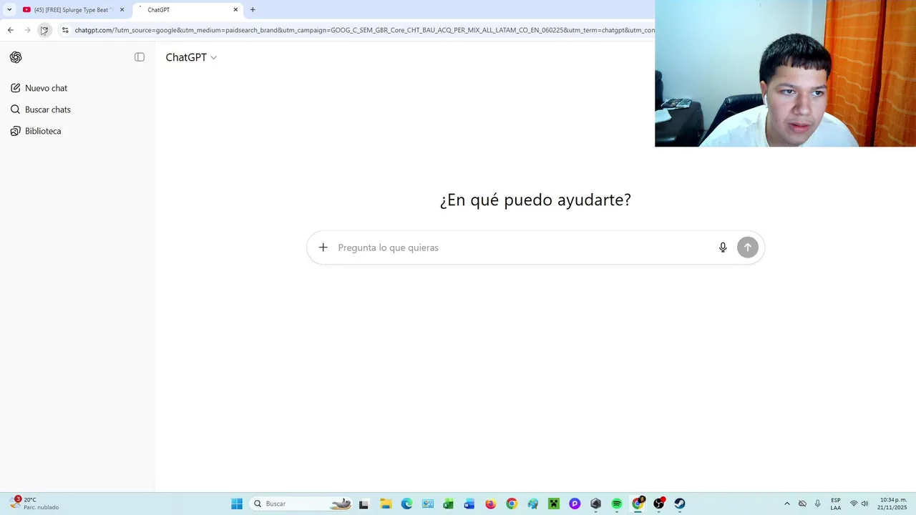The width and height of the screenshot is (916, 515).
Task: Open Chrome profile window taskbar icon
Action: pyautogui.click(x=638, y=504)
